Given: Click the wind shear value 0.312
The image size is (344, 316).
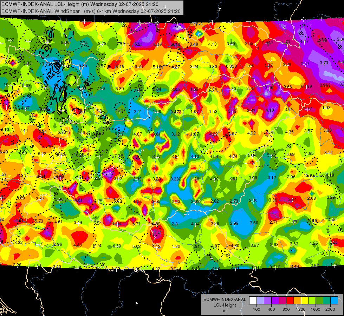Looking at the screenshot, I should click(x=275, y=267).
